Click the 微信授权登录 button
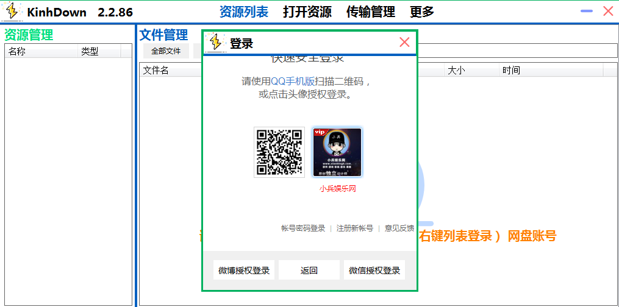This screenshot has width=619, height=307. pyautogui.click(x=374, y=270)
